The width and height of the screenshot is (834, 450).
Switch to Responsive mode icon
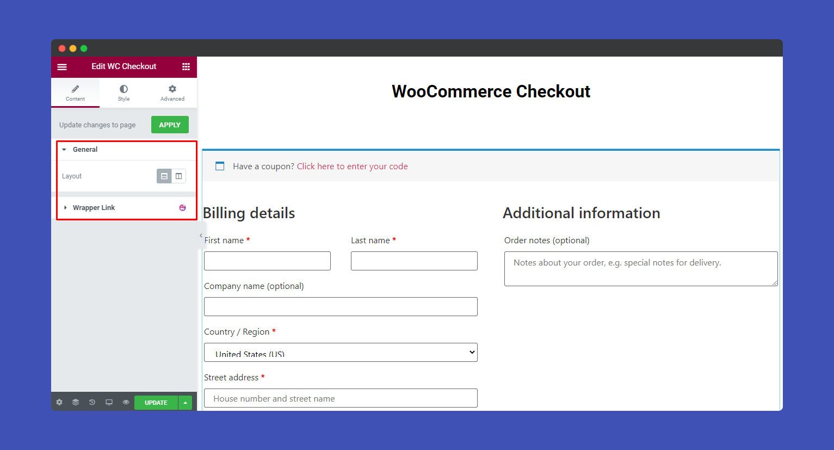(109, 403)
